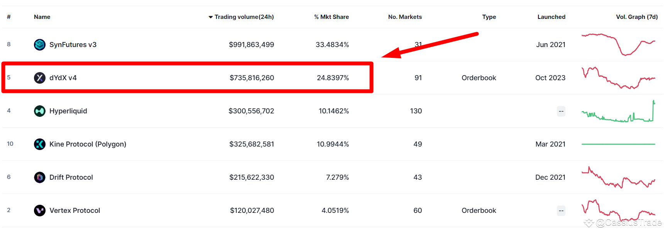This screenshot has height=231, width=665.
Task: Click the Drift Protocol logo icon
Action: coord(40,177)
